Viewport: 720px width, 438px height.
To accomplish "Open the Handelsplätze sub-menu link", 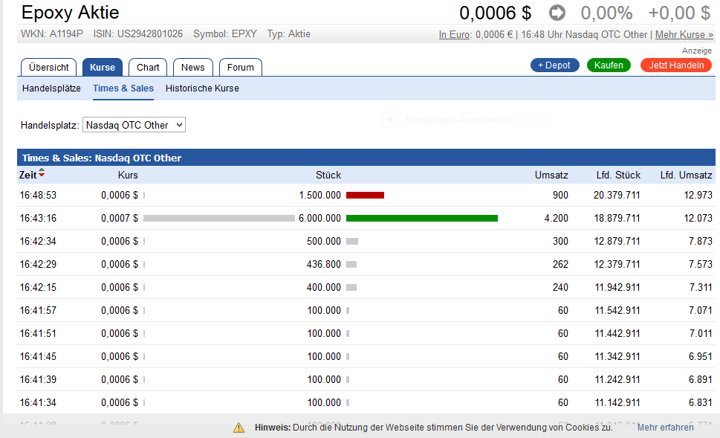I will pos(51,88).
